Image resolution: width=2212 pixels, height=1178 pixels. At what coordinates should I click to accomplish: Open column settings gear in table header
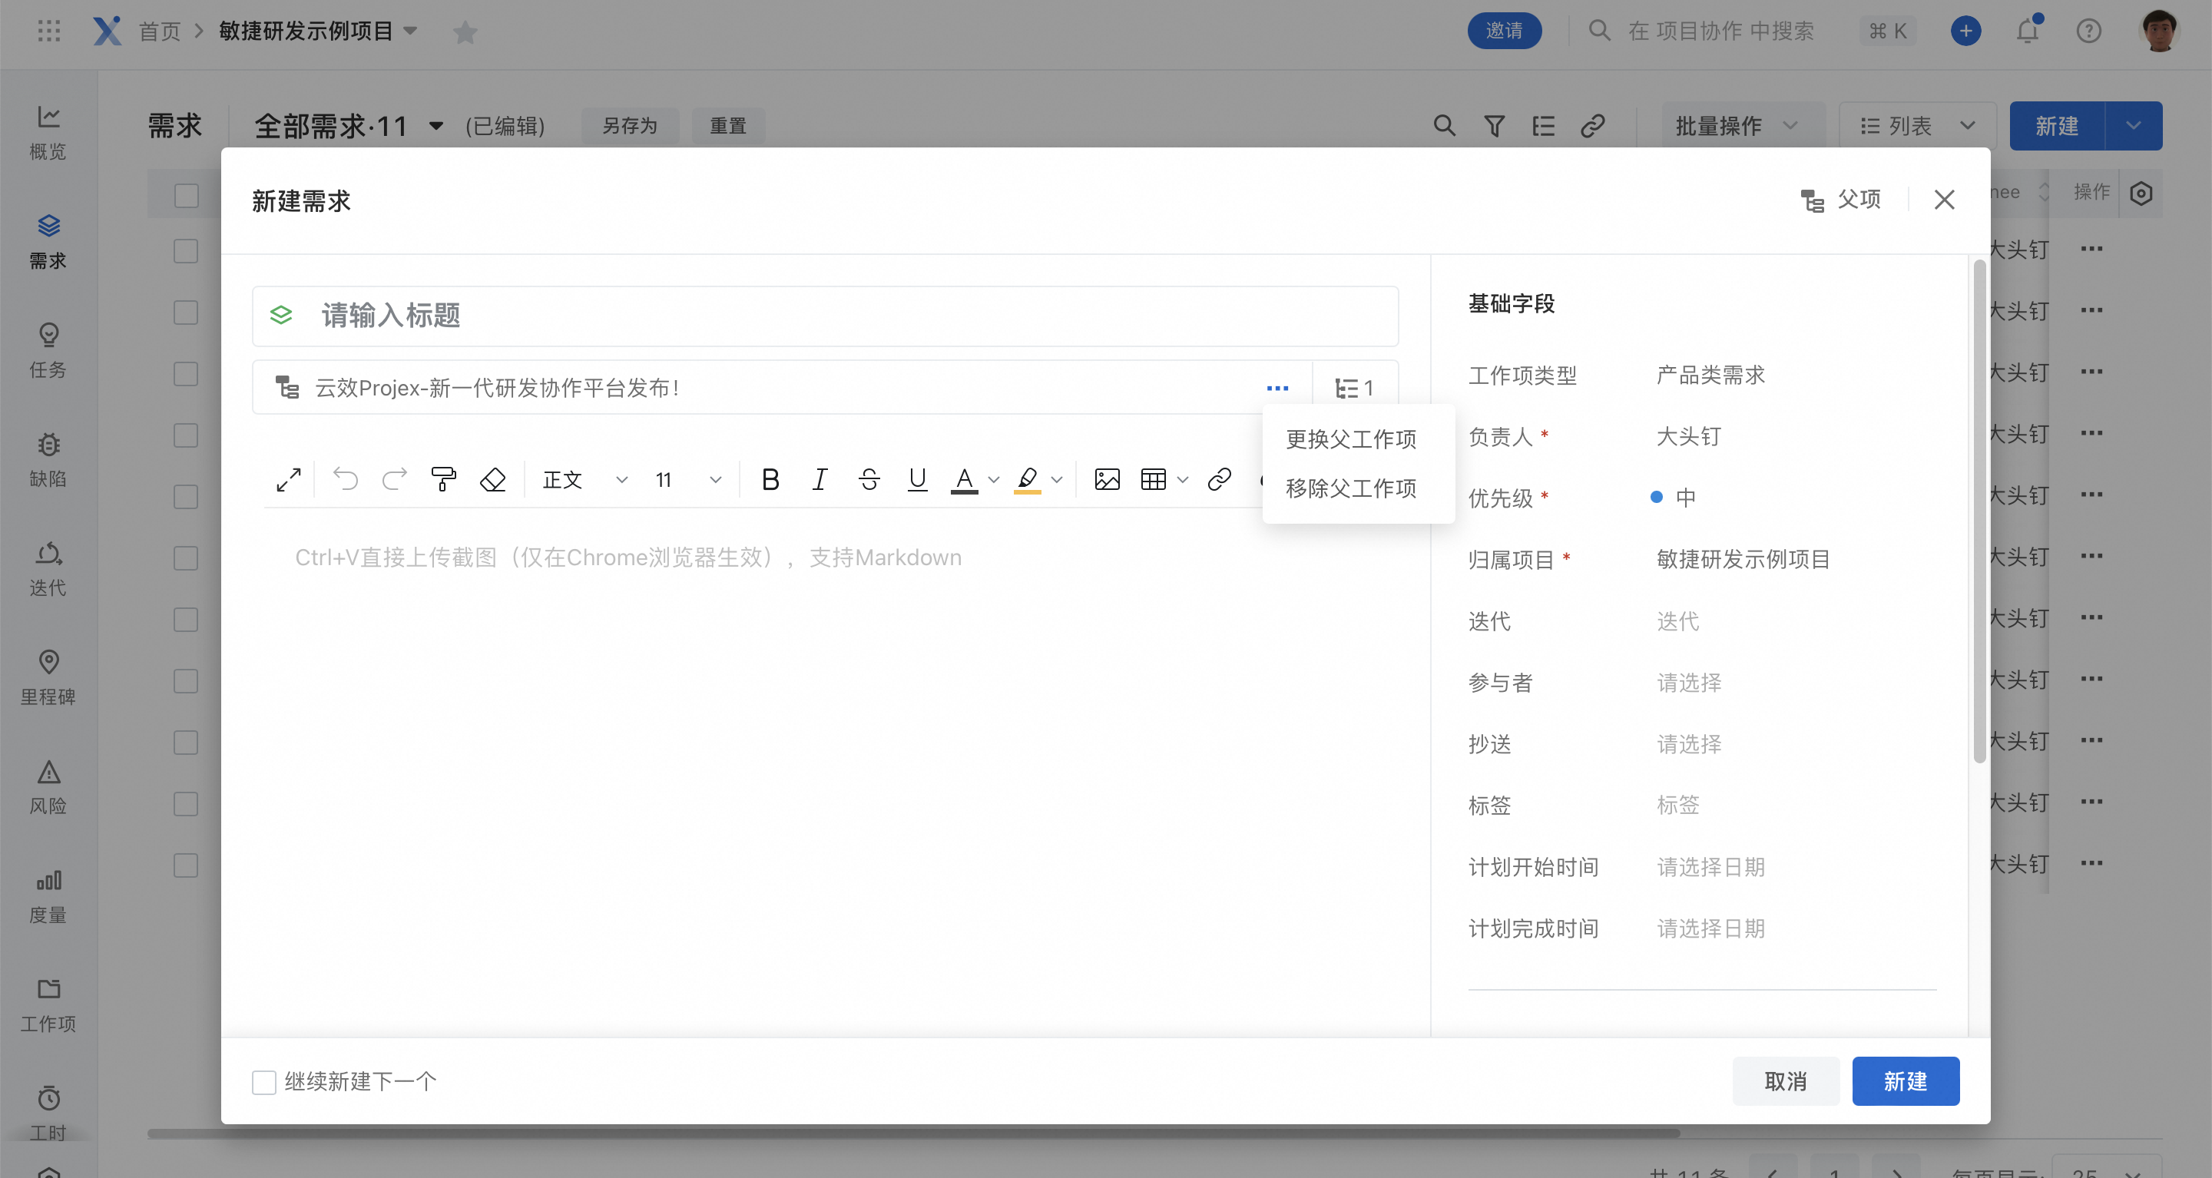[2141, 194]
